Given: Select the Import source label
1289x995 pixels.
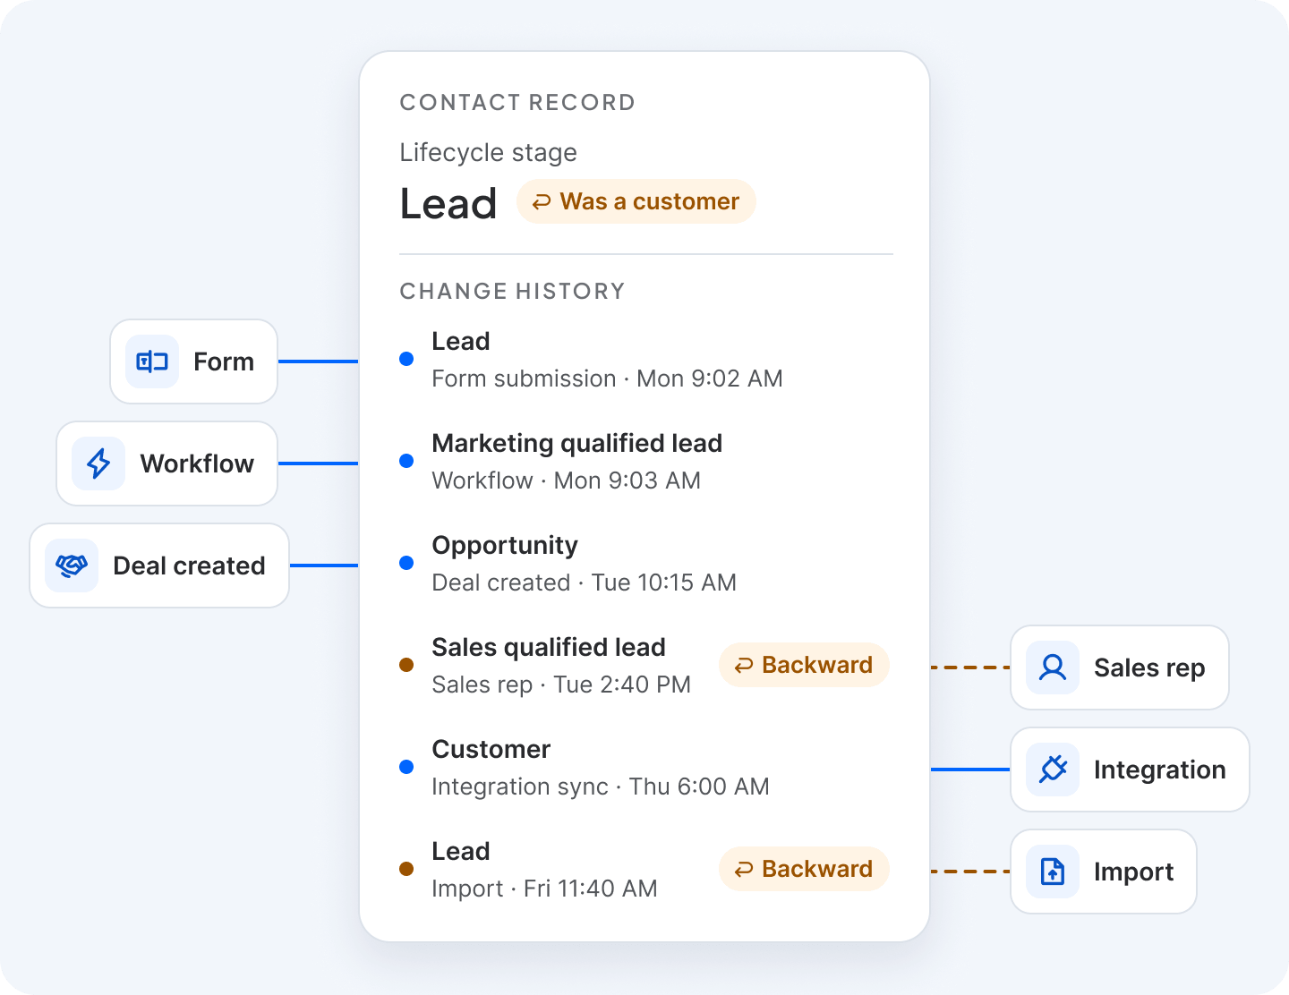Looking at the screenshot, I should (1133, 872).
